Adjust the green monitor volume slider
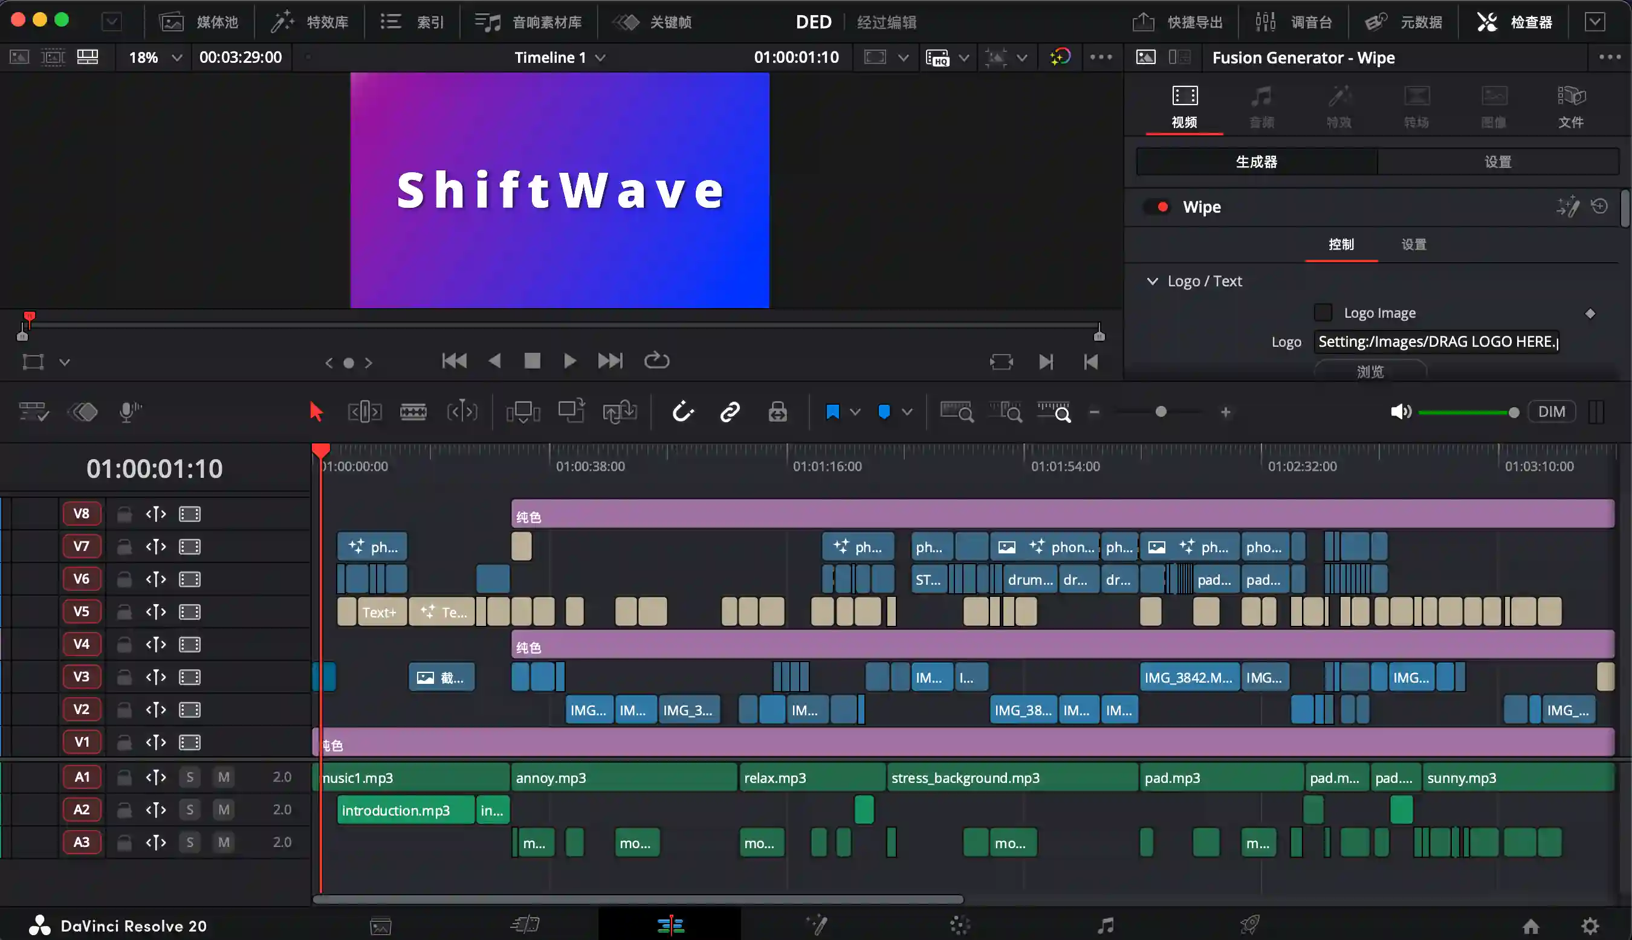The height and width of the screenshot is (940, 1632). [x=1466, y=412]
